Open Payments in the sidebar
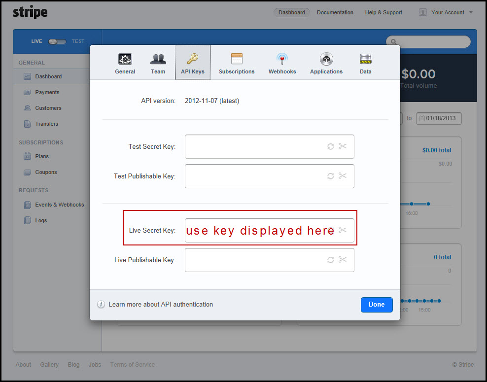This screenshot has height=382, width=487. [x=47, y=92]
